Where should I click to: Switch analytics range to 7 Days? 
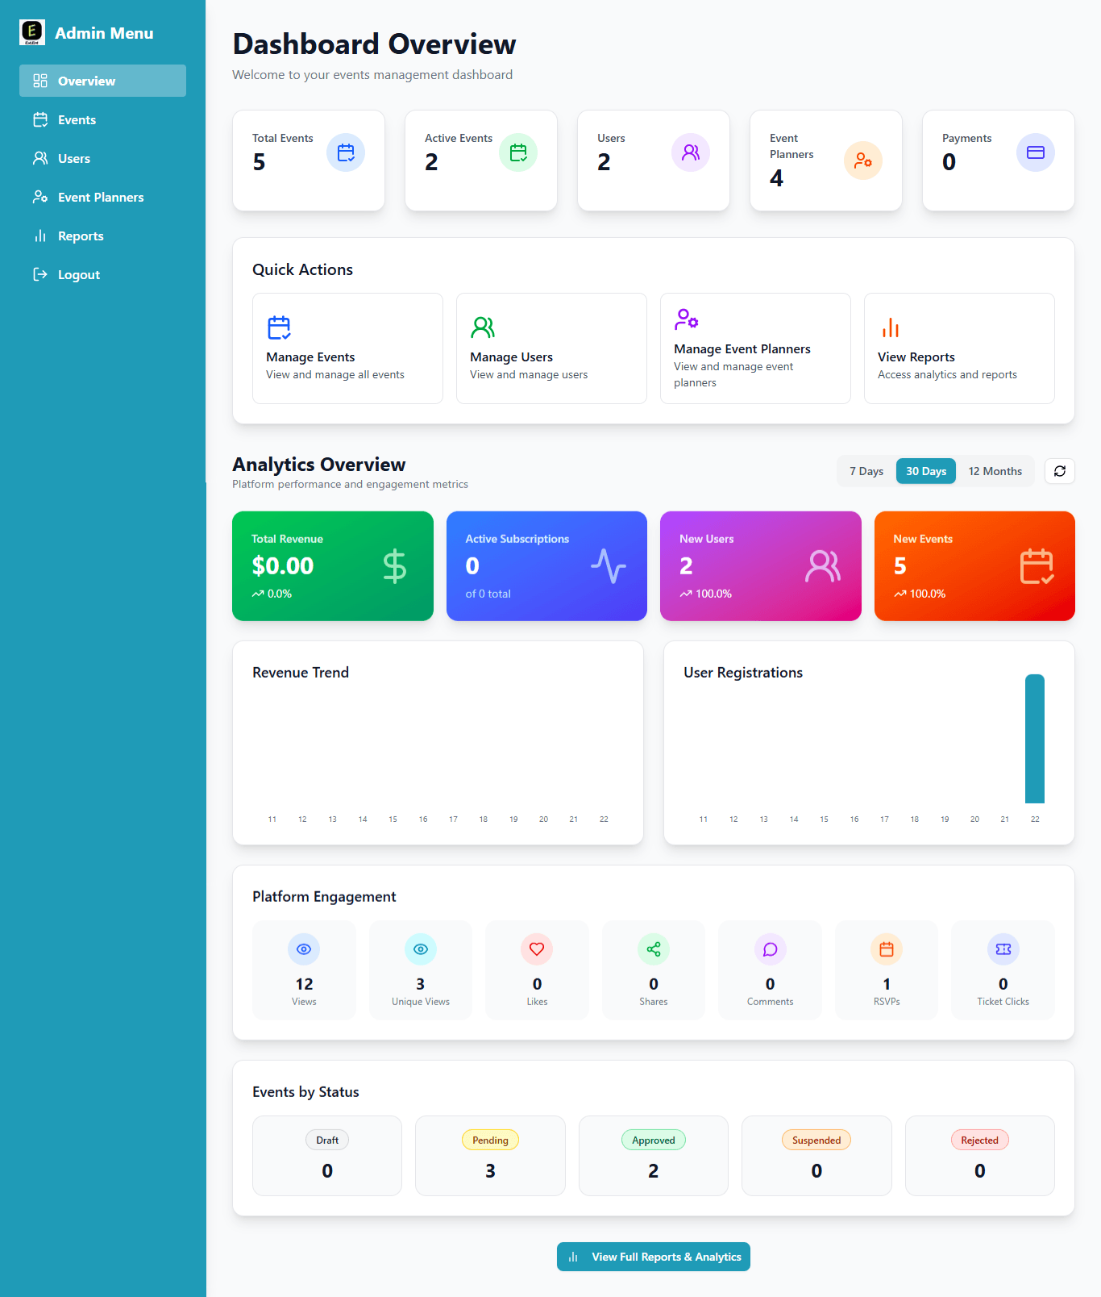pos(866,471)
